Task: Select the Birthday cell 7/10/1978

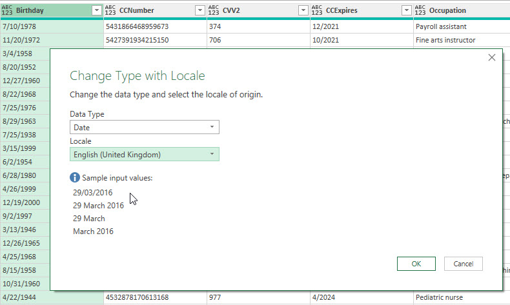Action: 52,26
